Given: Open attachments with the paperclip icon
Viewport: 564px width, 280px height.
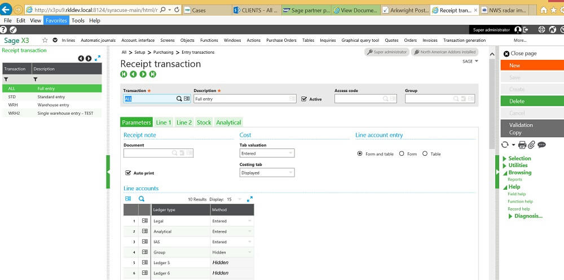Looking at the screenshot, I should (532, 145).
